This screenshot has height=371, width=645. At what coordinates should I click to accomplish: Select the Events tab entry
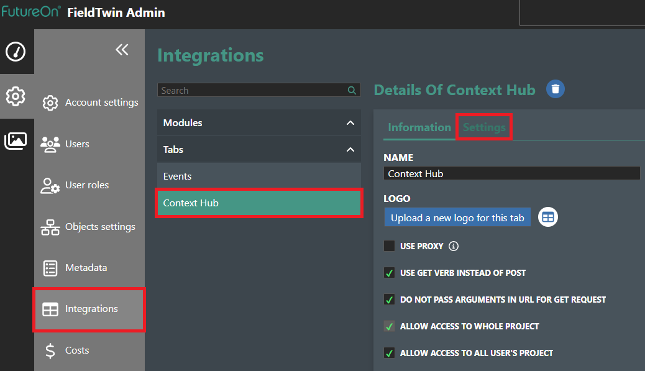(258, 176)
